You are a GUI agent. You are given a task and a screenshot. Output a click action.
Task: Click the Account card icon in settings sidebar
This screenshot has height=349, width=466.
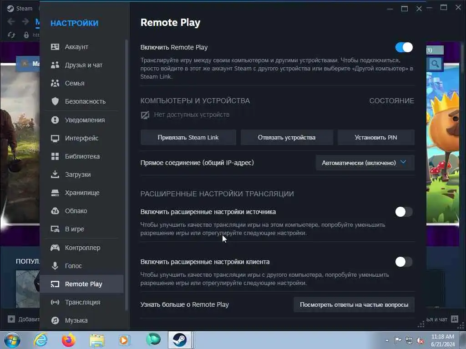pyautogui.click(x=55, y=47)
